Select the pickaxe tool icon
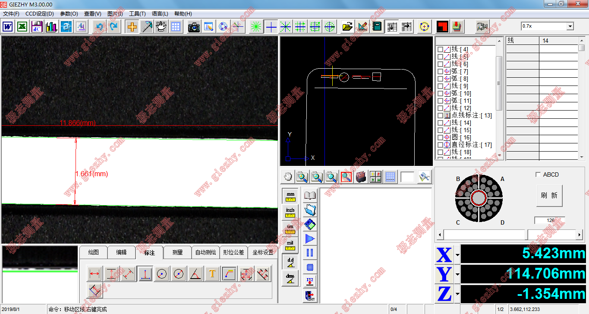Screen dimensions: 589x314 (x=147, y=27)
